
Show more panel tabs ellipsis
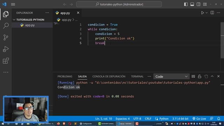[x=149, y=76]
